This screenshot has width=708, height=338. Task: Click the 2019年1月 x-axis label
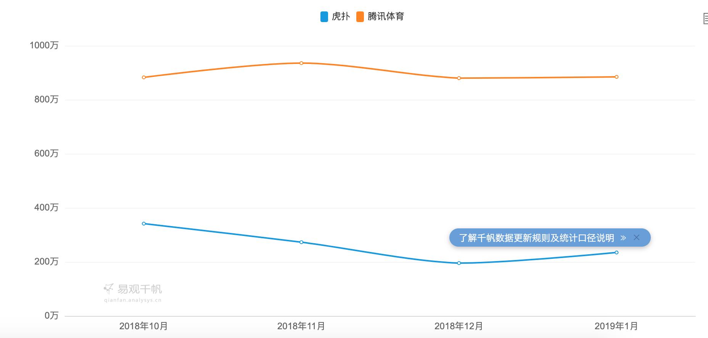point(616,326)
